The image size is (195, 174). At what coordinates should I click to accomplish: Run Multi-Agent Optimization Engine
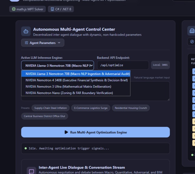[96, 132]
